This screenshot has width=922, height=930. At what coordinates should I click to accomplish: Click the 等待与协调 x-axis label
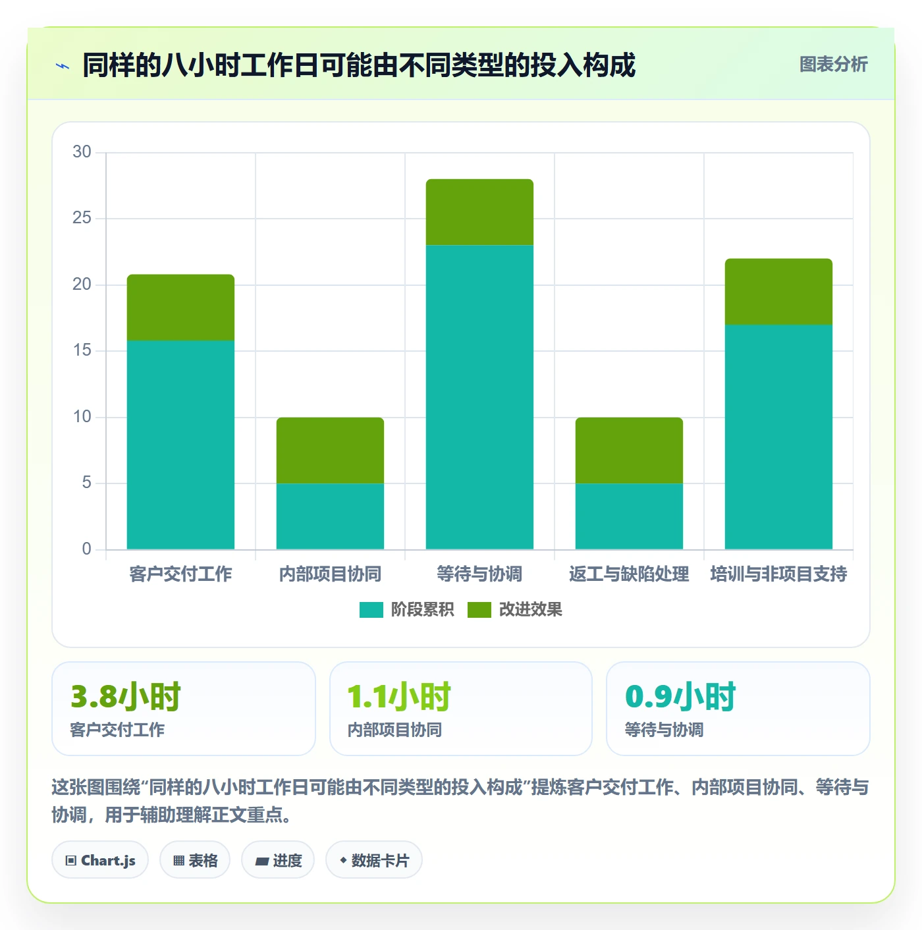pos(479,574)
